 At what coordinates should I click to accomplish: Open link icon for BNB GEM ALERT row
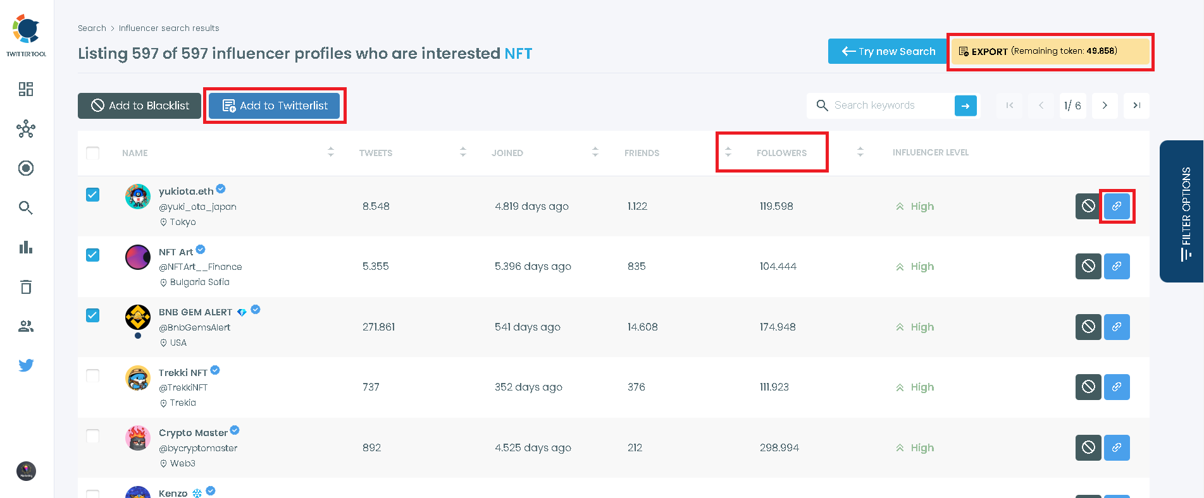pyautogui.click(x=1117, y=327)
